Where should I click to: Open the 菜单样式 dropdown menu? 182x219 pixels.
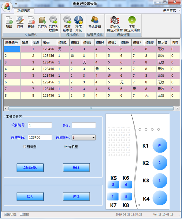(x=171, y=10)
